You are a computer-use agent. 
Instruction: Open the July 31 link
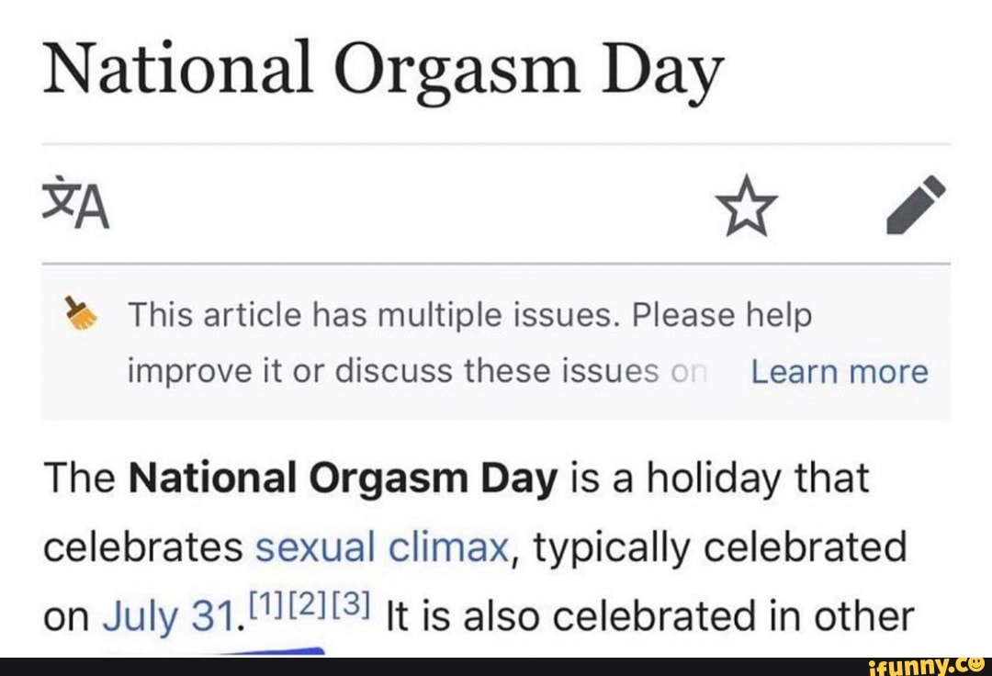pyautogui.click(x=167, y=616)
